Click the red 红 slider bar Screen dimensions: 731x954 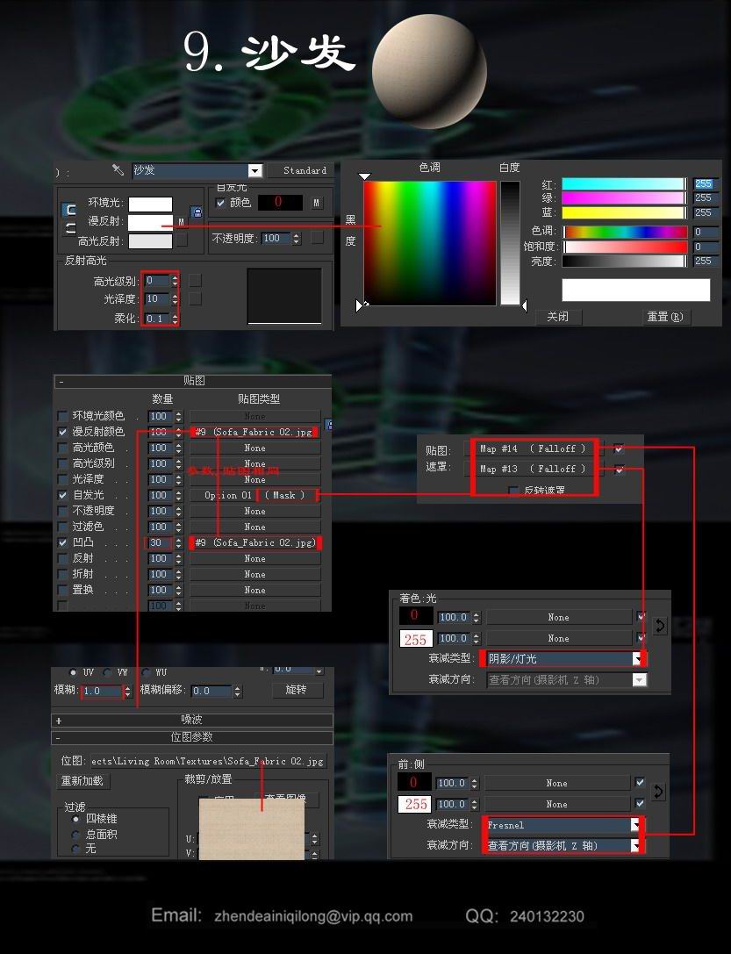623,183
